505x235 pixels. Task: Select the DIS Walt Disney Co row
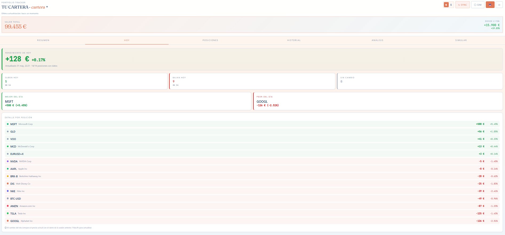click(252, 184)
